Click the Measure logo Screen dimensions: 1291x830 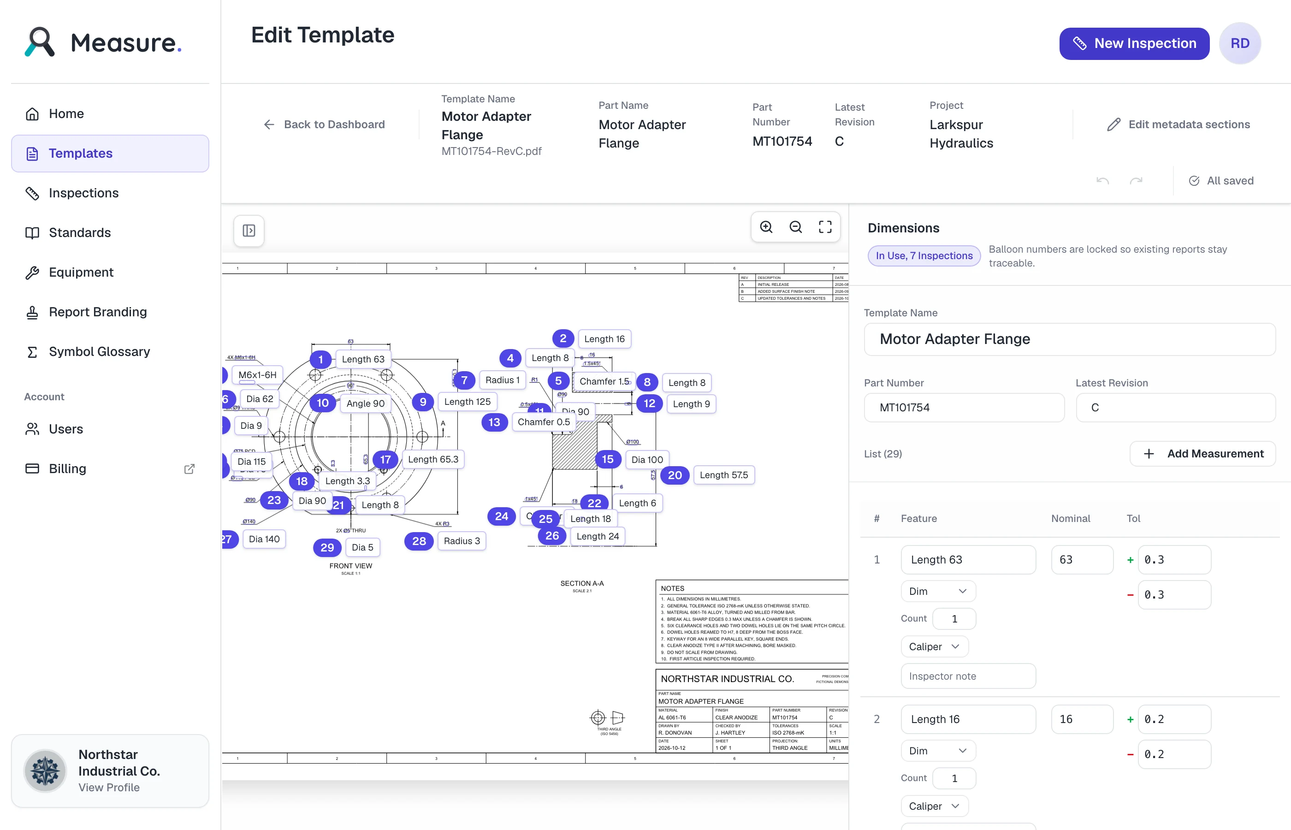click(x=103, y=42)
